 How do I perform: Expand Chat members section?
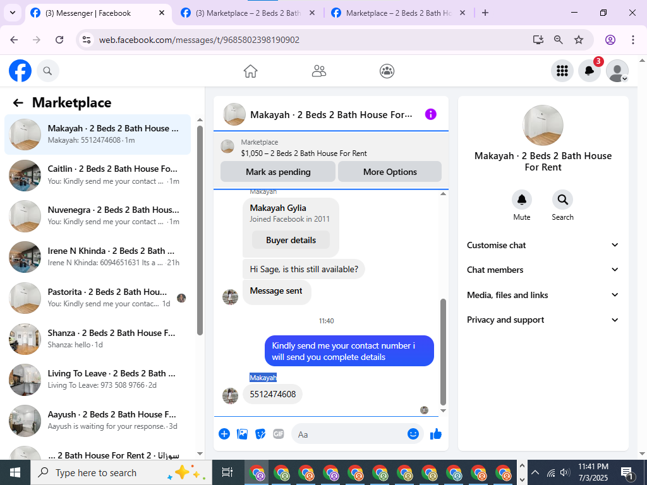click(543, 270)
